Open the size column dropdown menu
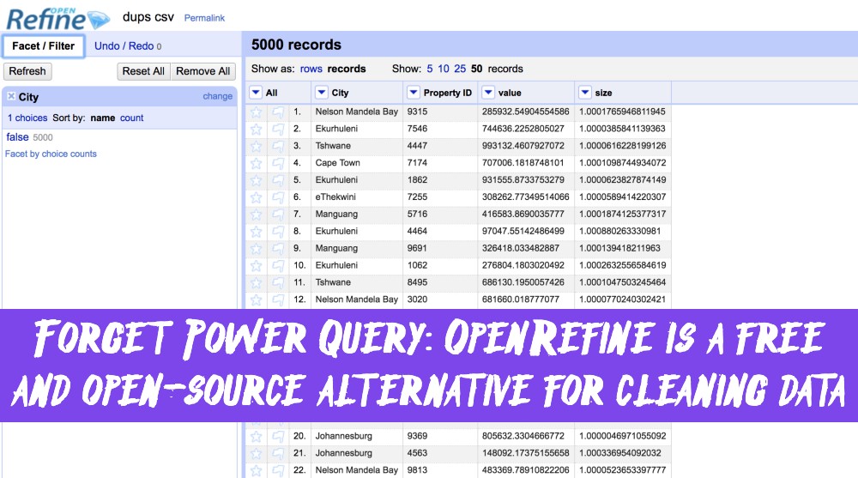Image resolution: width=858 pixels, height=478 pixels. pyautogui.click(x=585, y=93)
